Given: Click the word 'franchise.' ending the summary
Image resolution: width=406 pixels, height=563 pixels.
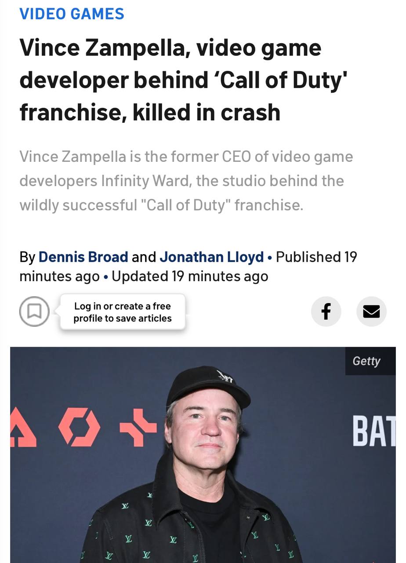Looking at the screenshot, I should pos(268,205).
